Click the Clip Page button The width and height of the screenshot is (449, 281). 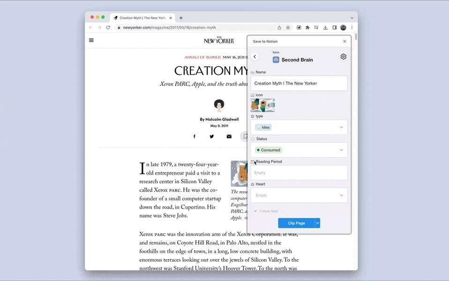296,223
